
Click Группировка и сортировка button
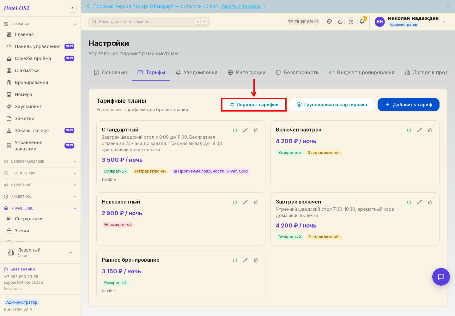coord(332,105)
